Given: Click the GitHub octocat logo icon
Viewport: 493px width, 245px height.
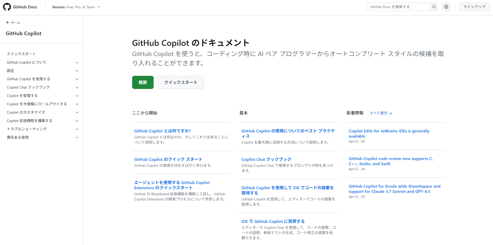Looking at the screenshot, I should (x=7, y=7).
